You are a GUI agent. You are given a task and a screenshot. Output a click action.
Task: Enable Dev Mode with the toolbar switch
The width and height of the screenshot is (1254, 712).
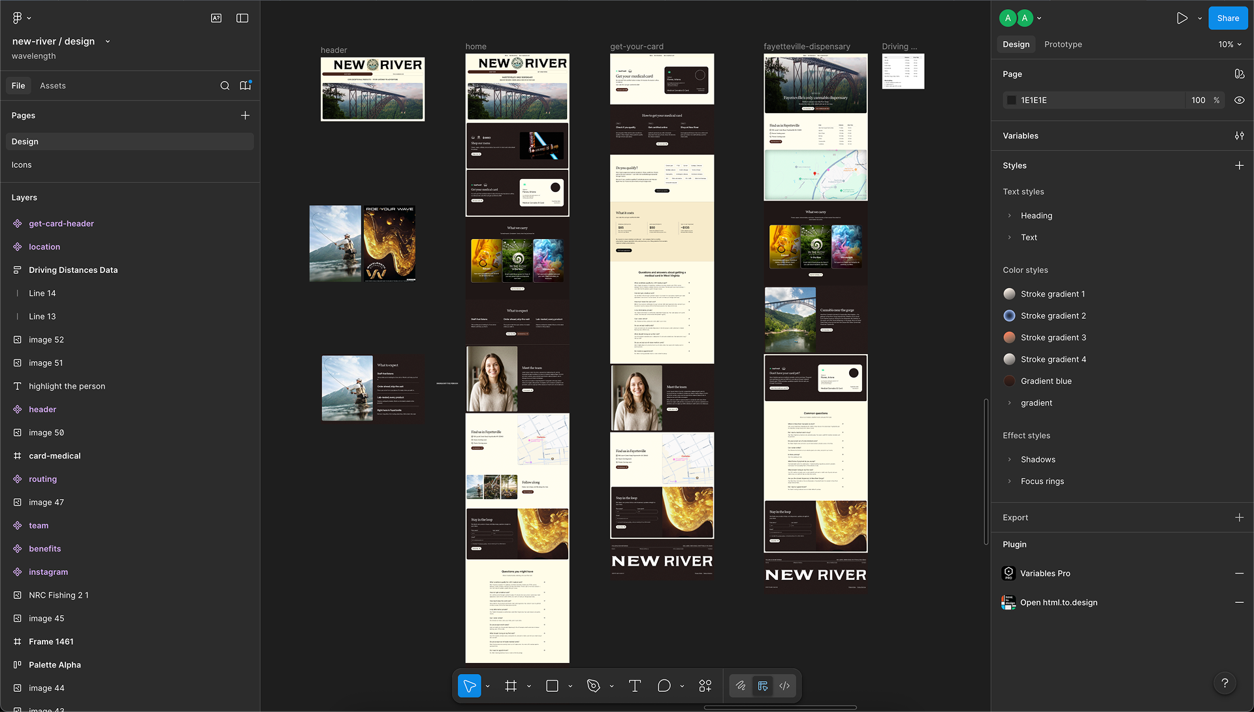point(784,686)
